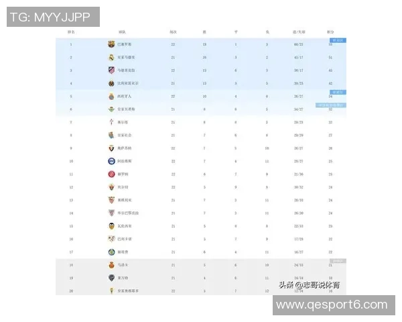The image size is (402, 322).
Task: Sort by the 积分 column header
Action: [330, 32]
